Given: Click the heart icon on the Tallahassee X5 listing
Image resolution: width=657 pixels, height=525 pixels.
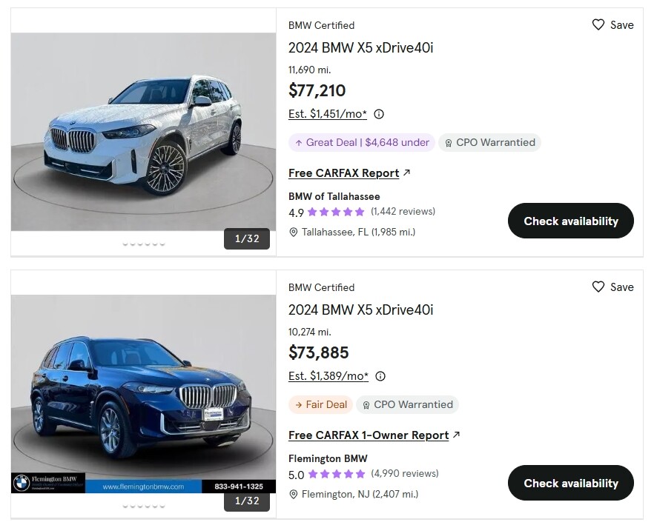Looking at the screenshot, I should click(598, 24).
